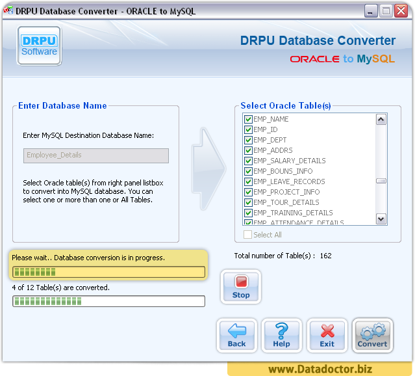Close the window with the red X
Screen dimensions: 415x376
pos(401,11)
